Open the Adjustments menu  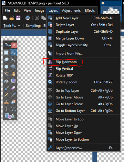(71, 11)
